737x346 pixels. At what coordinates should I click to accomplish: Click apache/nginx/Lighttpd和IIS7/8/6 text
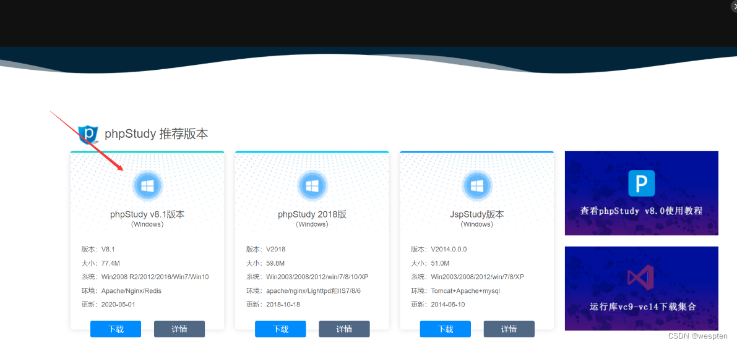pos(314,291)
